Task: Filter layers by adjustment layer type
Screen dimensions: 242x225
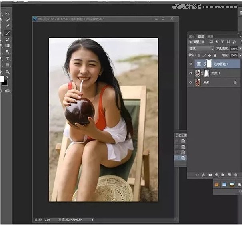Action: 217,42
